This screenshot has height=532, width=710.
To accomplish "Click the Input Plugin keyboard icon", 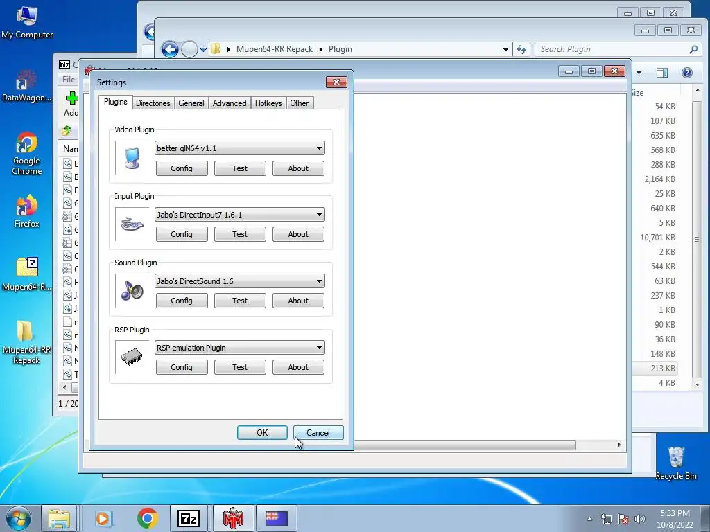I will [132, 224].
